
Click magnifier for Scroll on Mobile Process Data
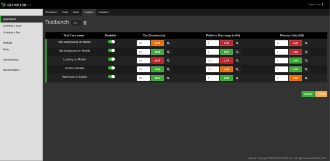[x=306, y=69]
